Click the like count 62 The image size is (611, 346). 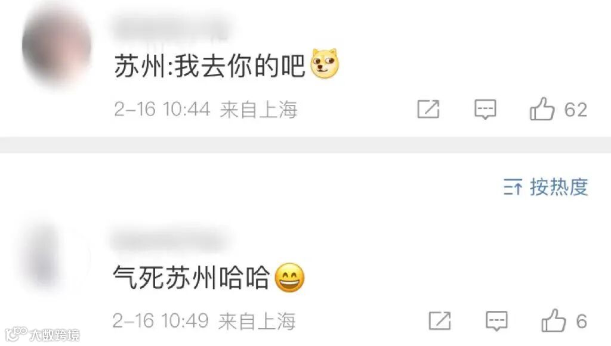[x=576, y=110]
